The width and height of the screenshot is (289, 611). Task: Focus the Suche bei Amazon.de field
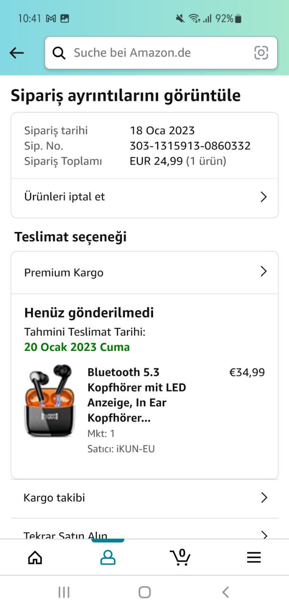click(161, 53)
